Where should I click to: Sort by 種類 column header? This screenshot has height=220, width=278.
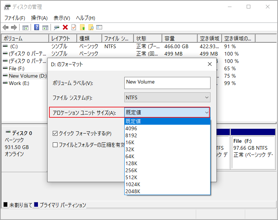point(89,38)
